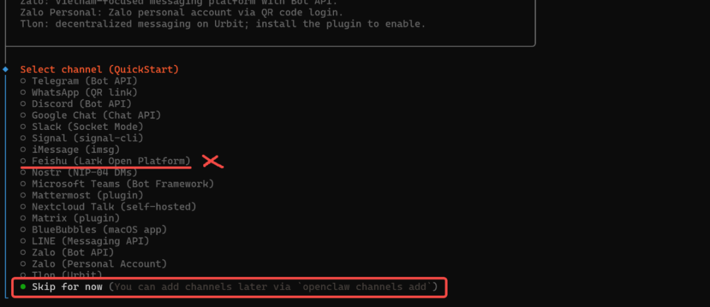Choose Feishu (Lark Open Platform) option

point(105,161)
